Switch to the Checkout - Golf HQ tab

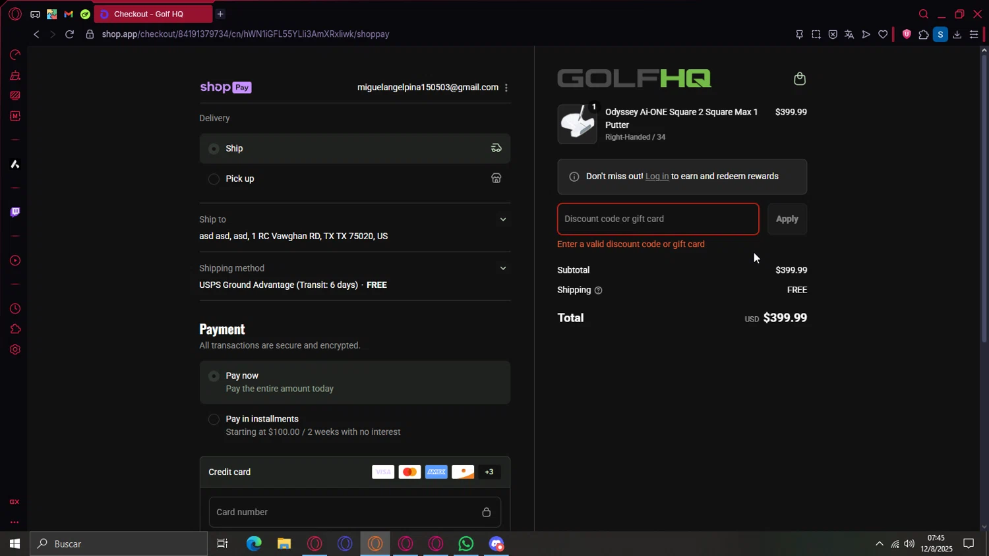tap(153, 14)
